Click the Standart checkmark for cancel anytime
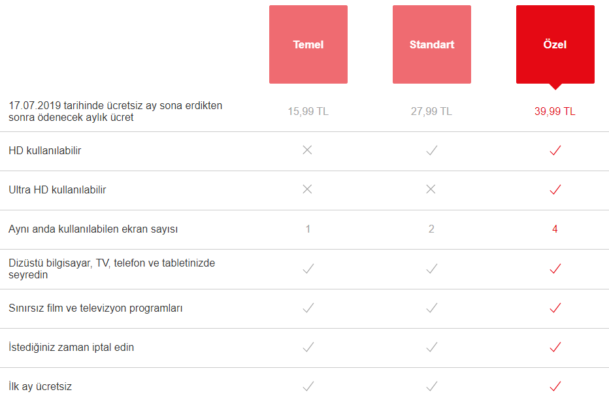This screenshot has width=609, height=411. coord(431,347)
